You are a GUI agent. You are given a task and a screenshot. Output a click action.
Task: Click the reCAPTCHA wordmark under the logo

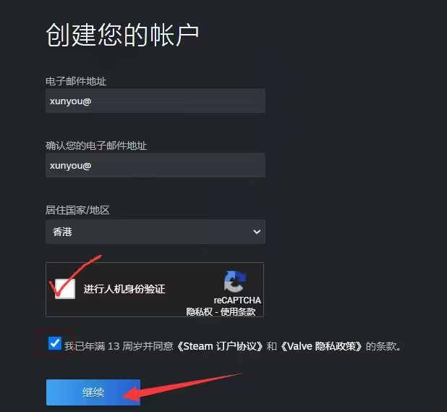coord(237,300)
